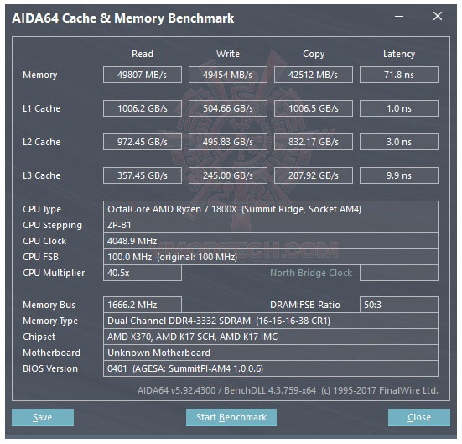Minimize the AIDA64 benchmark window

point(399,17)
